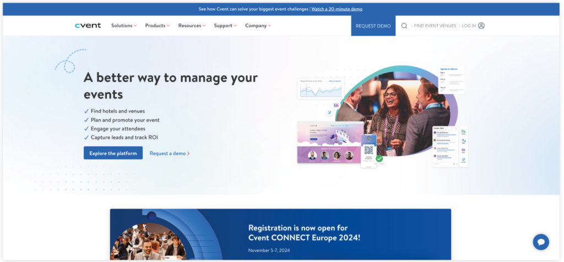Open the search magnifier icon
This screenshot has height=262, width=564.
[x=404, y=26]
